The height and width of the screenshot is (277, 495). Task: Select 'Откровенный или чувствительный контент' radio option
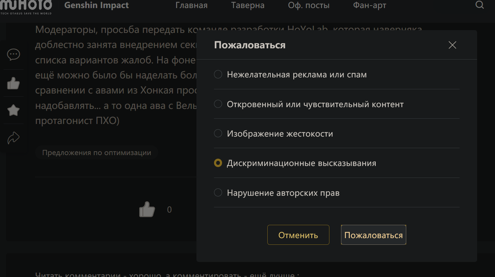(x=218, y=104)
